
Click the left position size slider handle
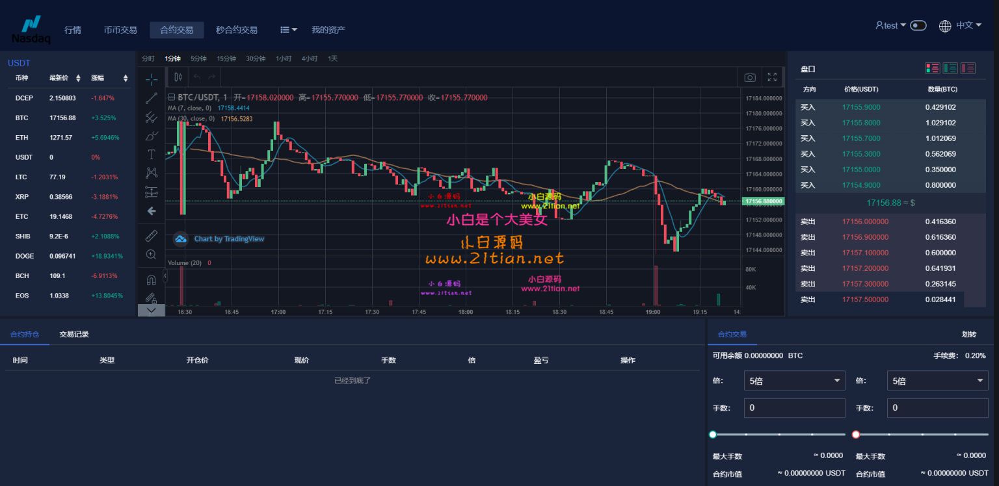pos(713,434)
